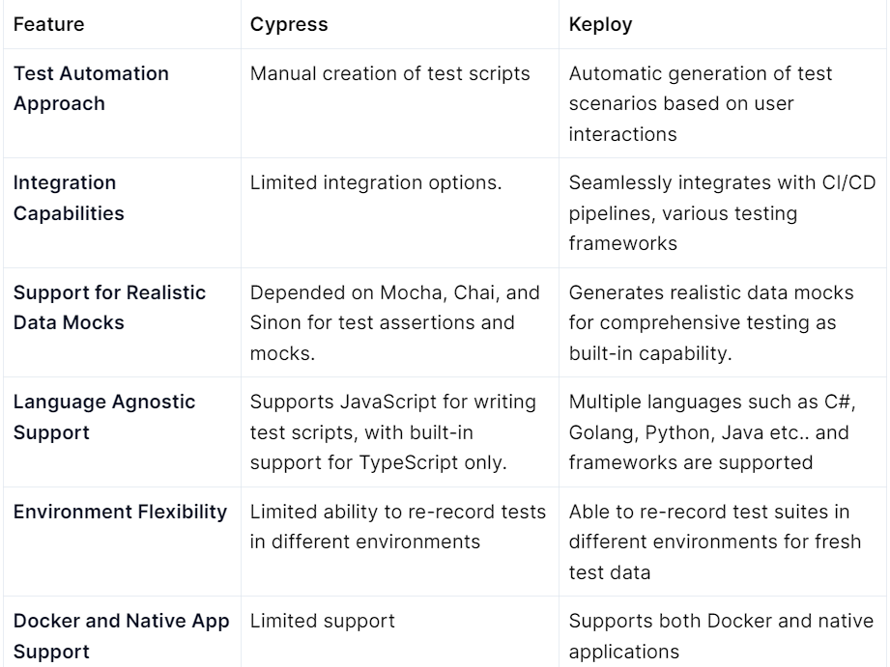Viewport: 890px width, 667px height.
Task: Click the "Cypress" column header
Action: click(289, 25)
